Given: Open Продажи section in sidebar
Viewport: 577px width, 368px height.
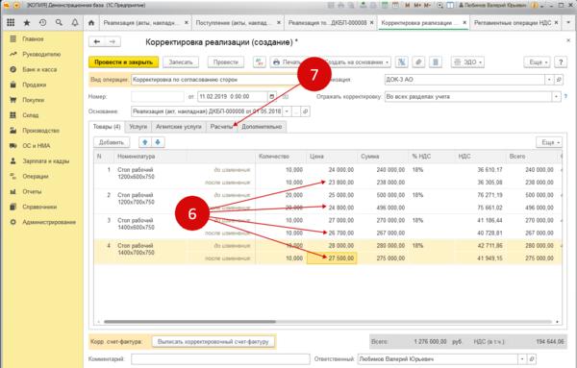Looking at the screenshot, I should (x=35, y=85).
